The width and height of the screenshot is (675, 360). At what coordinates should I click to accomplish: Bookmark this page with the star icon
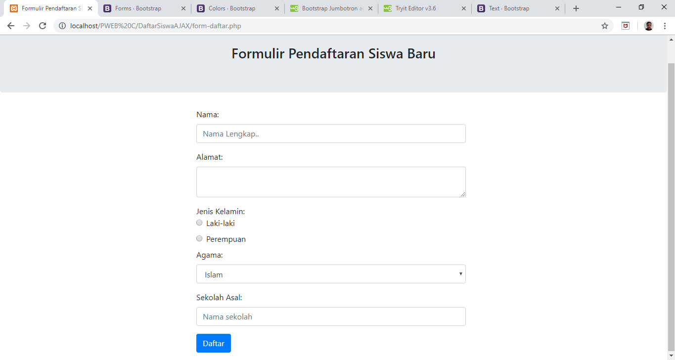click(604, 26)
